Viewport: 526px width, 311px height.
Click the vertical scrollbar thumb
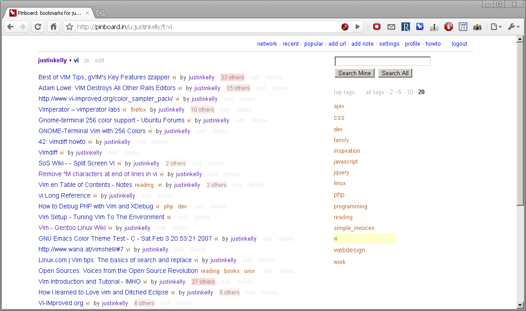pos(520,124)
